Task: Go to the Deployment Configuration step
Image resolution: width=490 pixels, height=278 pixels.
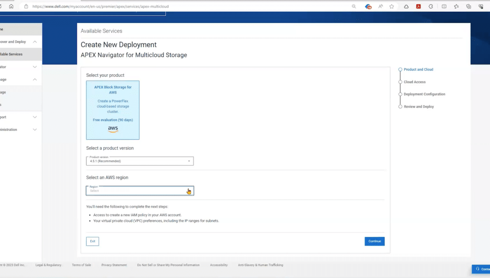Action: coord(424,94)
